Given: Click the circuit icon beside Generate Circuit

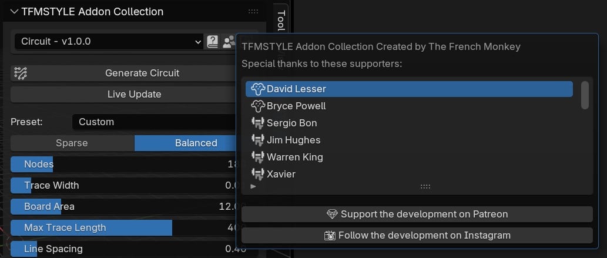Looking at the screenshot, I should point(21,73).
